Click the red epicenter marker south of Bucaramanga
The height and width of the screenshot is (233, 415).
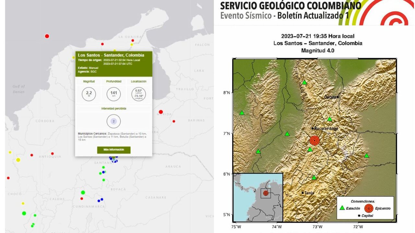click(314, 140)
